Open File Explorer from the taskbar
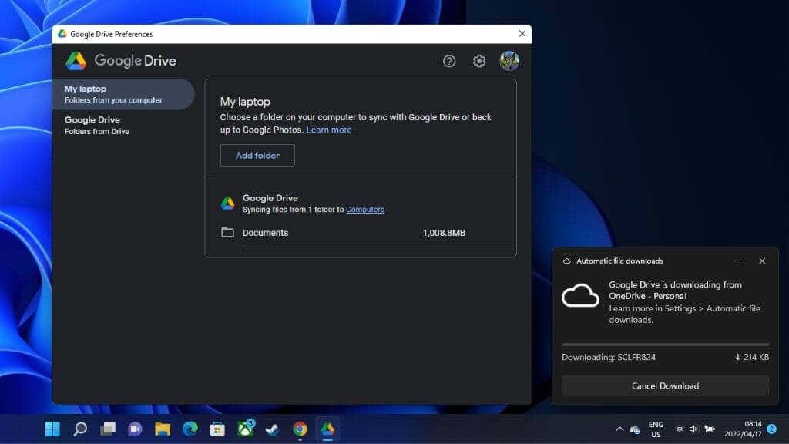 pos(163,429)
